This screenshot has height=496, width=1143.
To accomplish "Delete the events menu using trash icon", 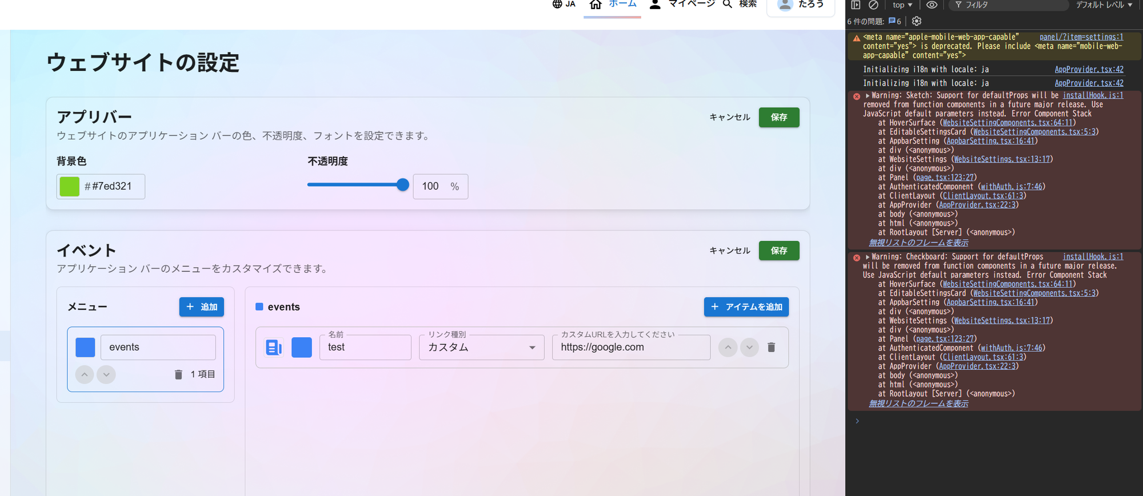I will coord(178,374).
